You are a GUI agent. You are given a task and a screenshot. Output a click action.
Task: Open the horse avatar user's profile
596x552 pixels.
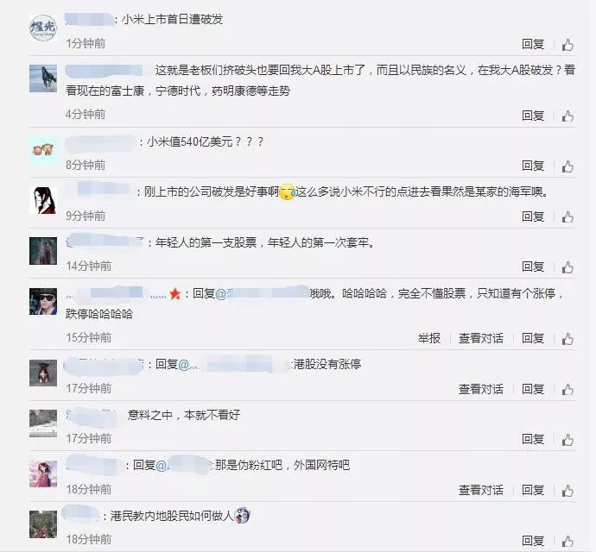[x=43, y=78]
